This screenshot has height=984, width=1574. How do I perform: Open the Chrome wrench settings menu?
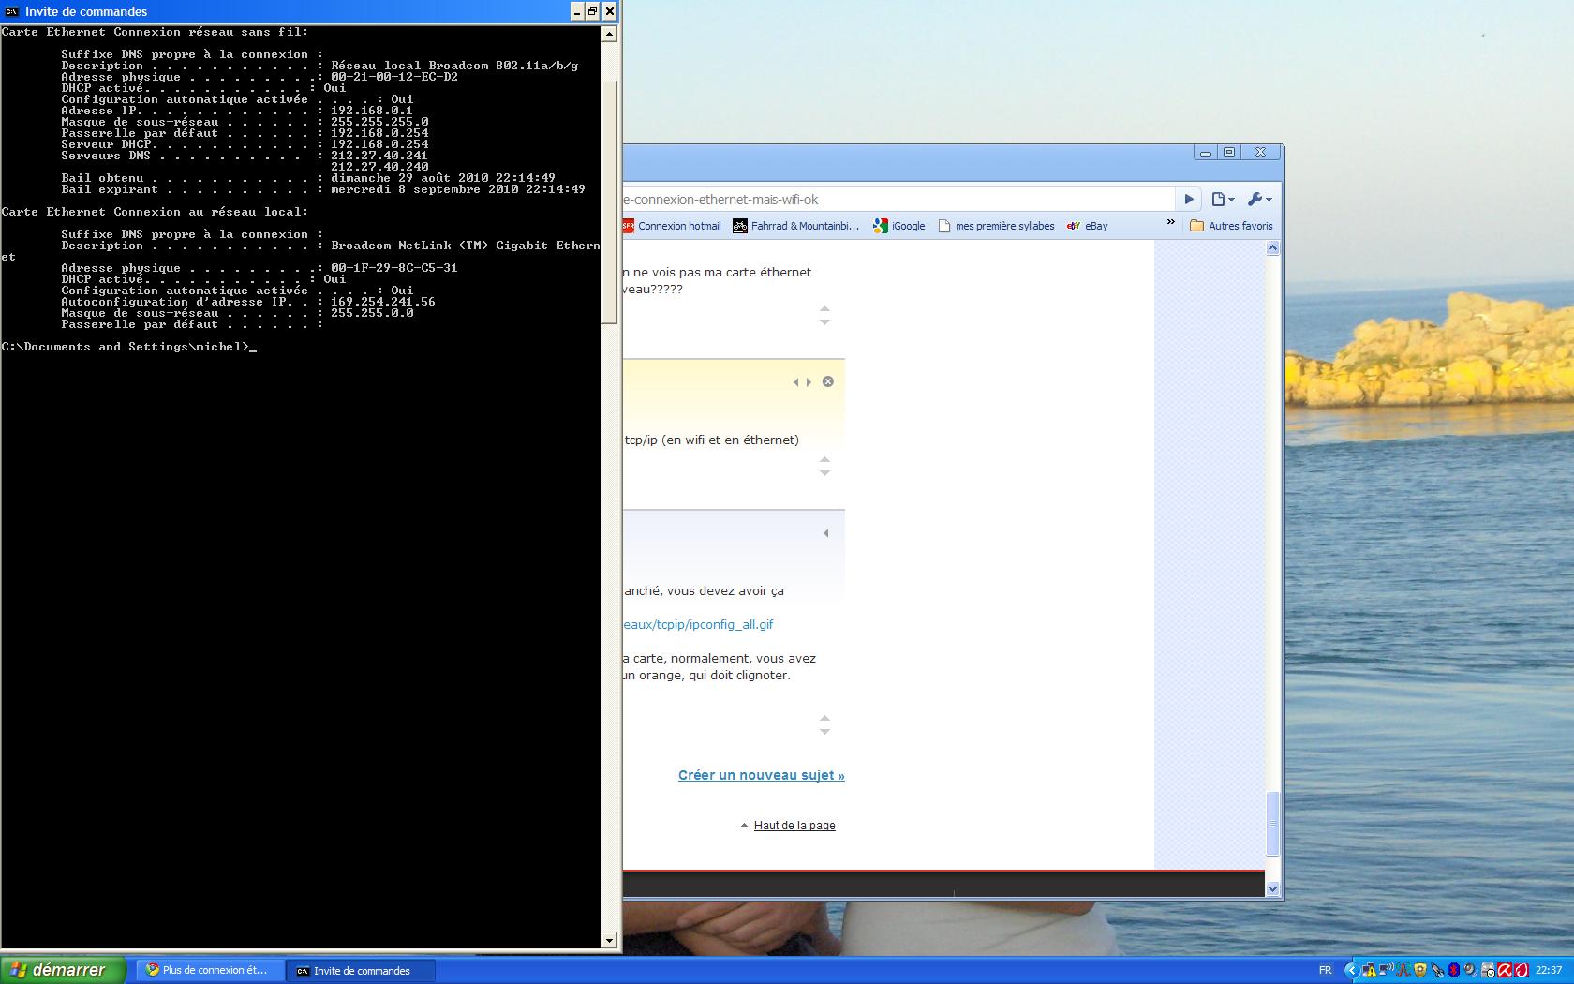tap(1259, 200)
